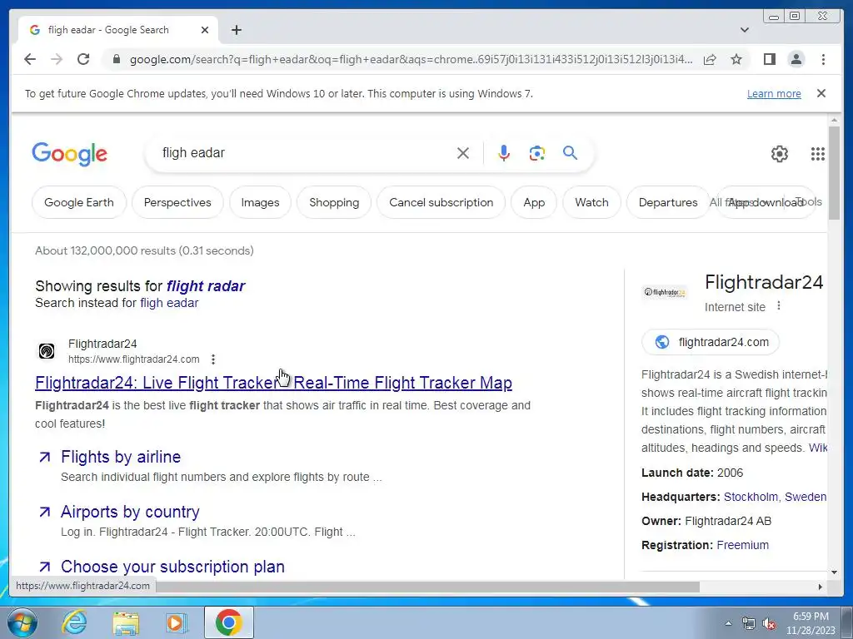Click the Chrome taskbar button
This screenshot has width=853, height=639.
pyautogui.click(x=228, y=622)
